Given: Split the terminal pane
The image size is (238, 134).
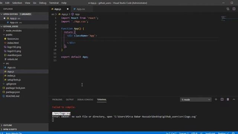Looking at the screenshot, I should coord(222,99).
